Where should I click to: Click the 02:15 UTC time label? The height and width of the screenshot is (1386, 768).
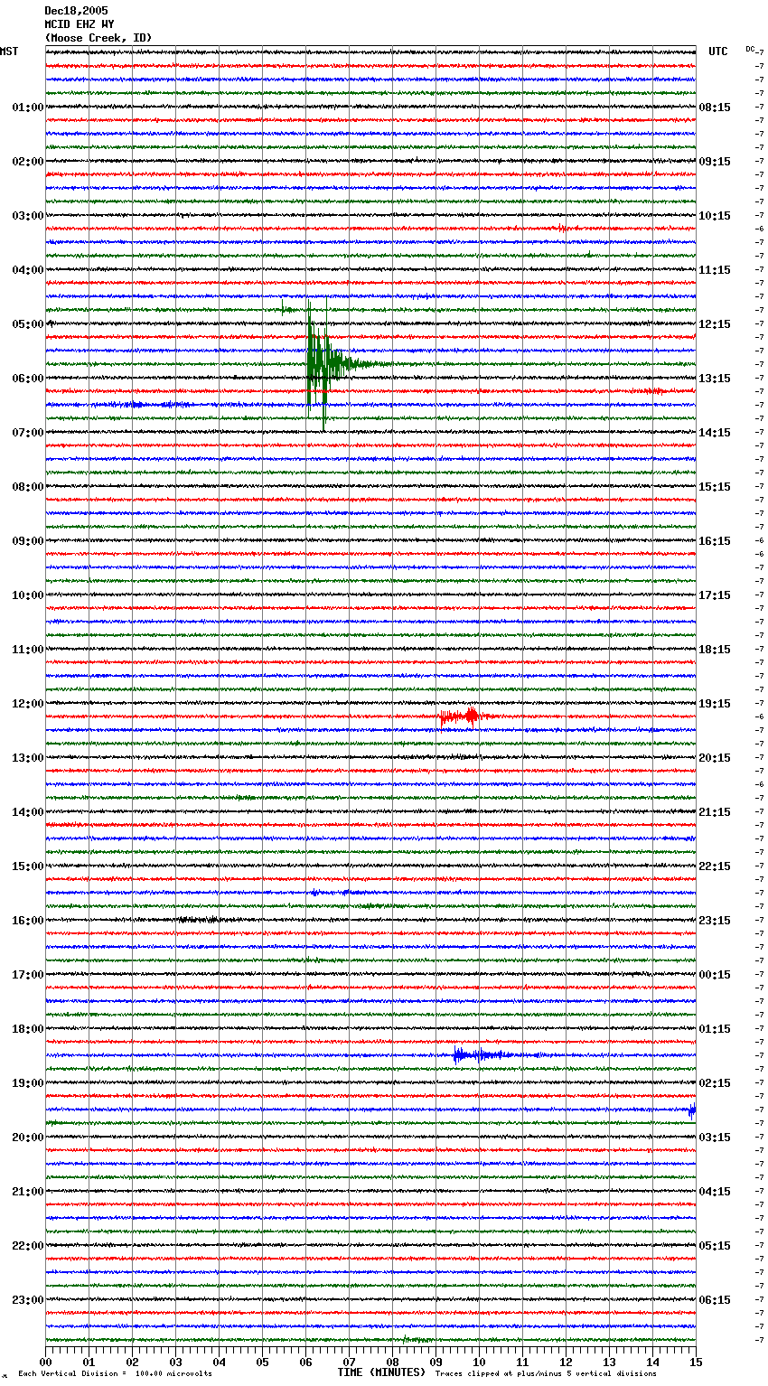click(715, 1083)
